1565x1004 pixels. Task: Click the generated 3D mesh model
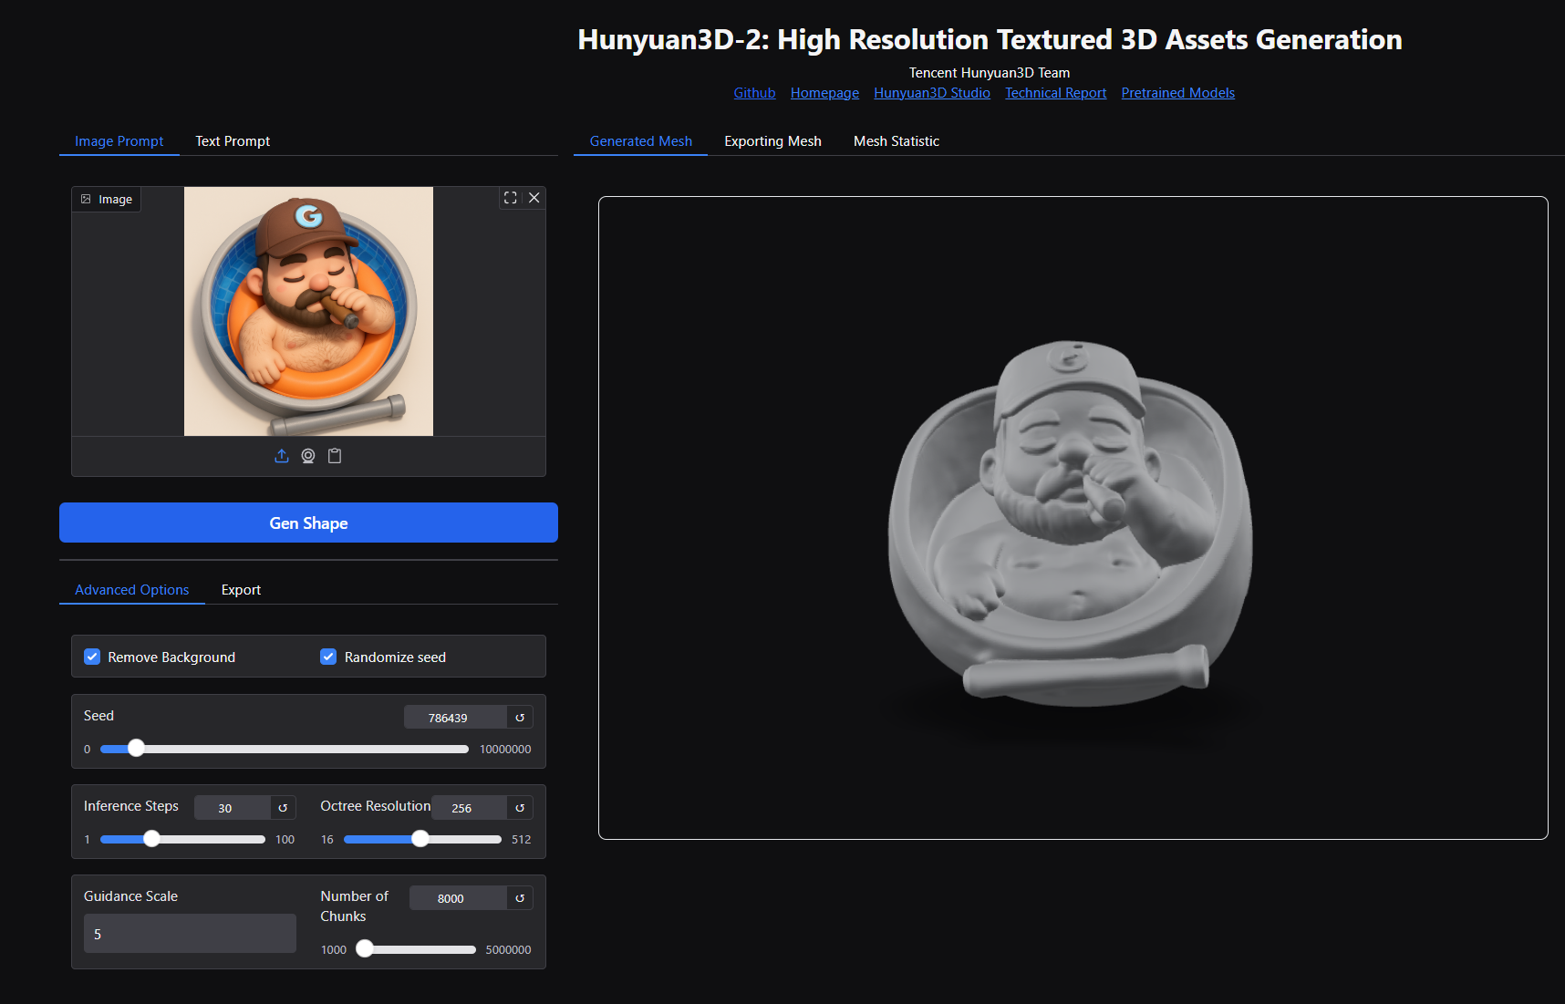click(1071, 524)
